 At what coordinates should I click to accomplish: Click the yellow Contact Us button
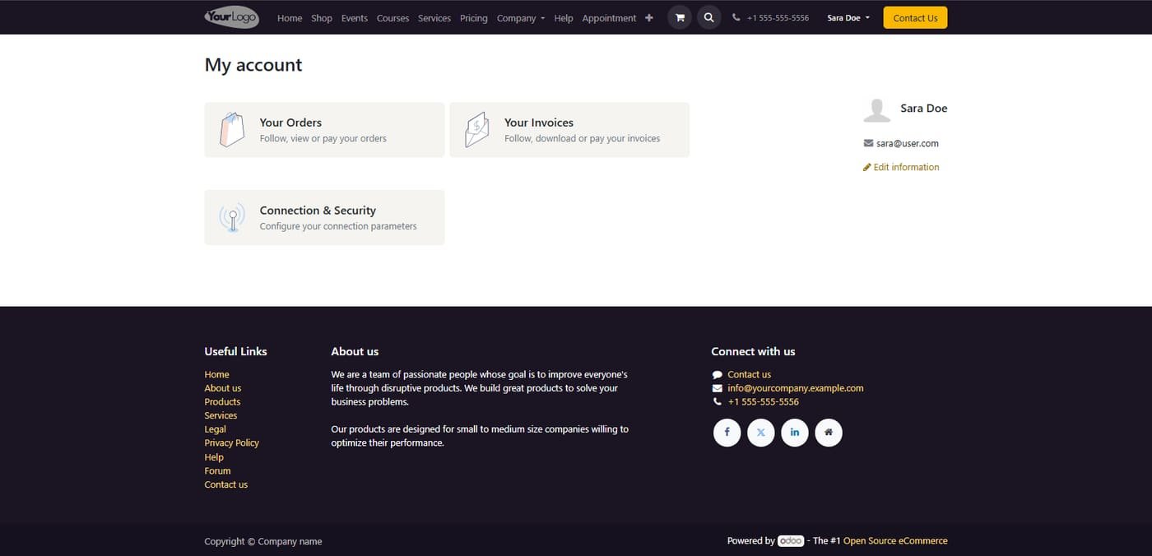[x=915, y=18]
